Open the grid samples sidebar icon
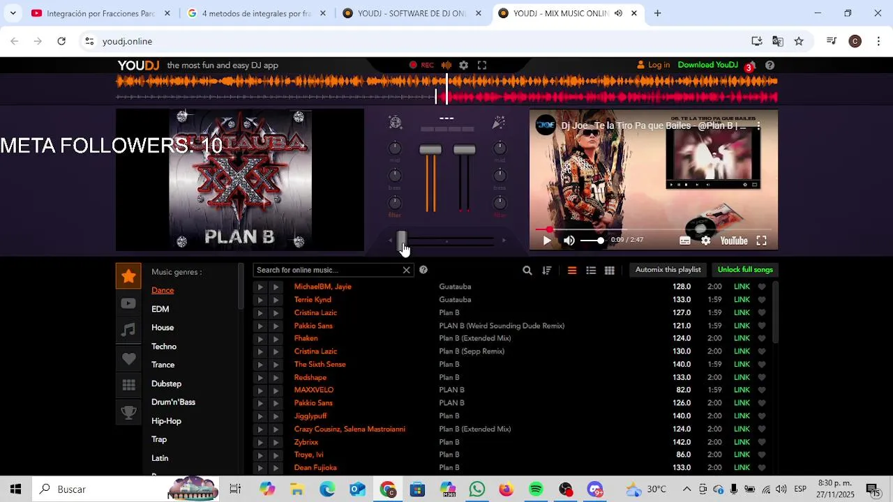The width and height of the screenshot is (893, 502). 128,385
